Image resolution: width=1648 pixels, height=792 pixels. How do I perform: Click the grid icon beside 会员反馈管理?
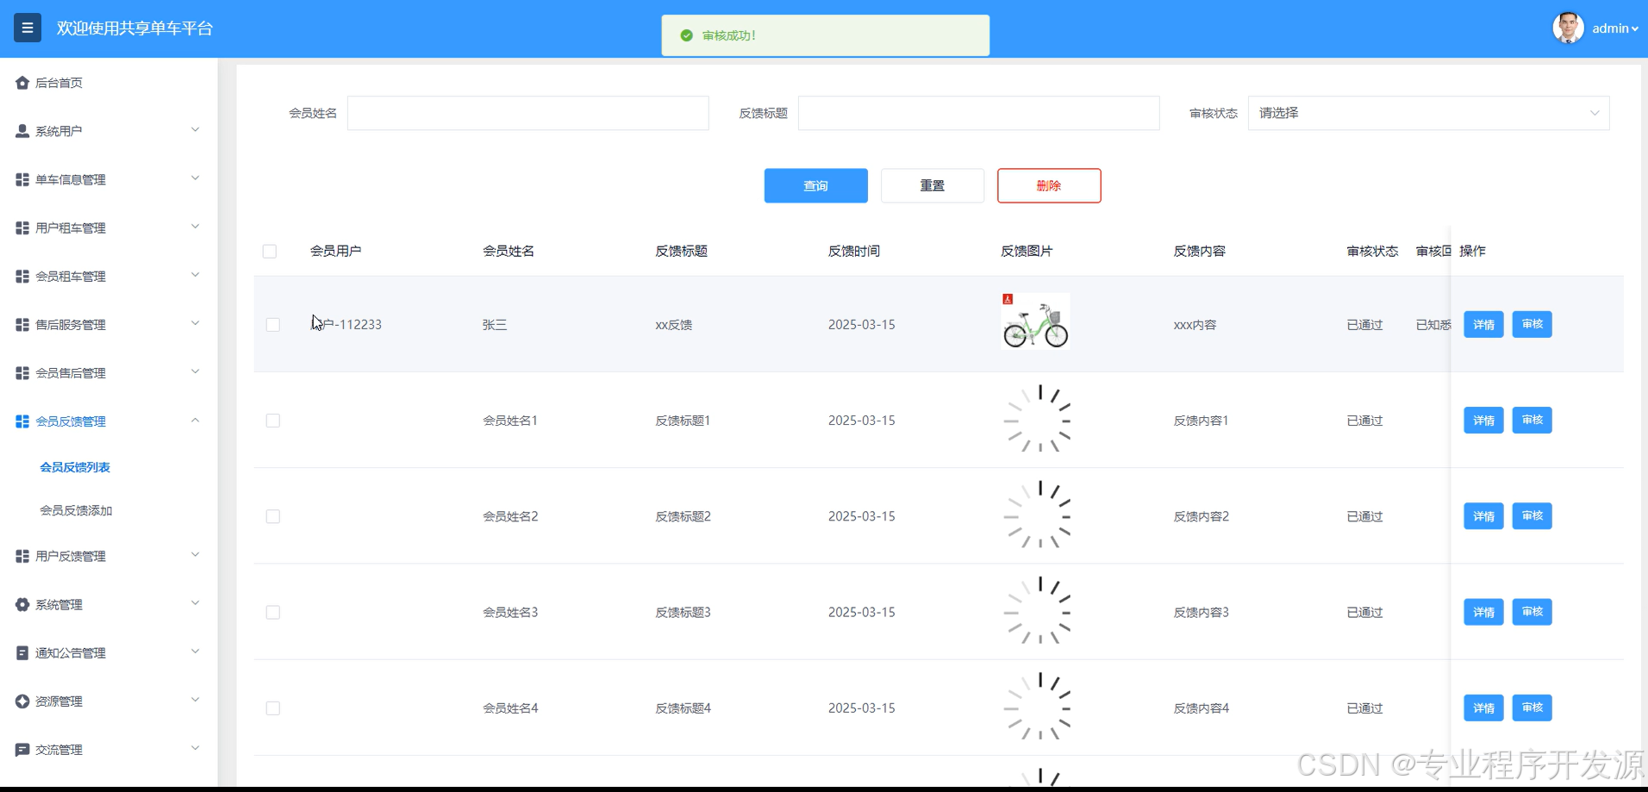click(22, 421)
